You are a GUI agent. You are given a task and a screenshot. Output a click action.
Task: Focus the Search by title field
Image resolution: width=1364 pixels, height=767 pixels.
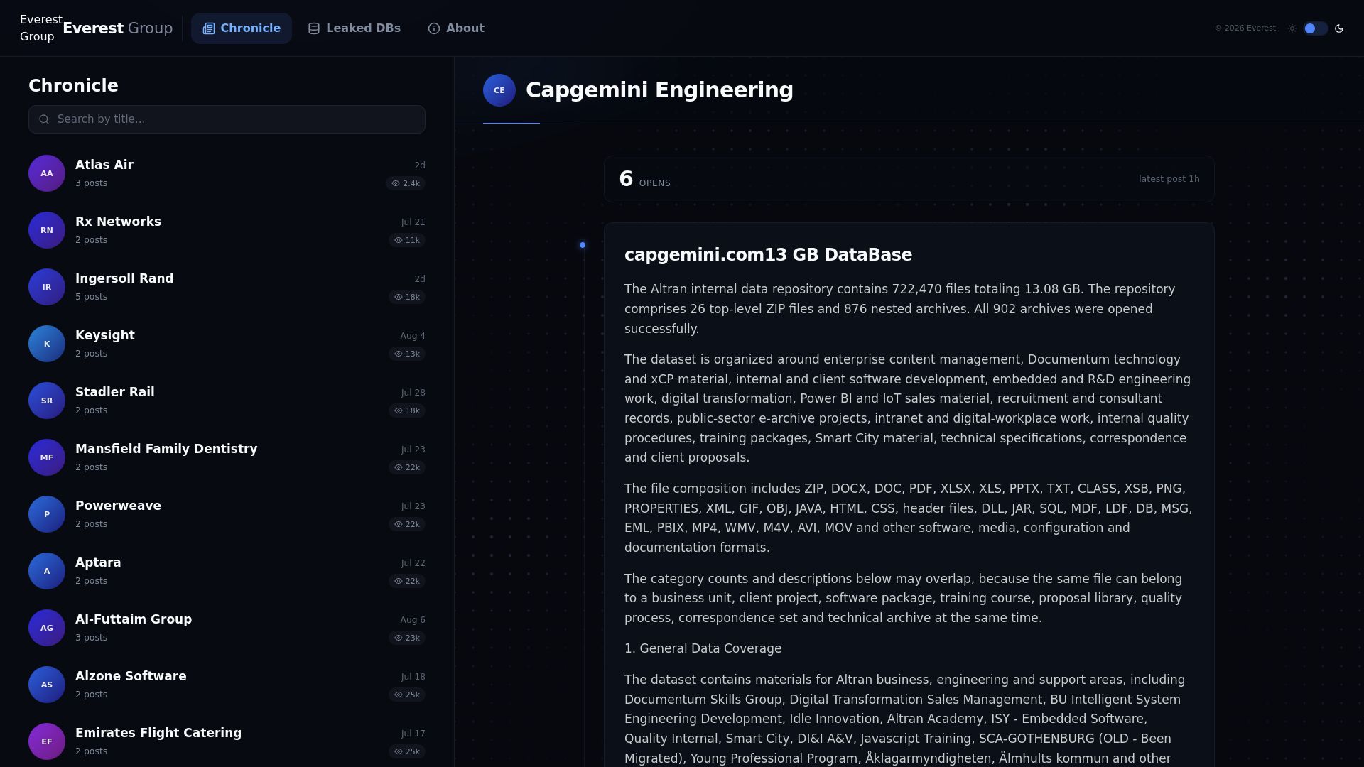pyautogui.click(x=227, y=119)
